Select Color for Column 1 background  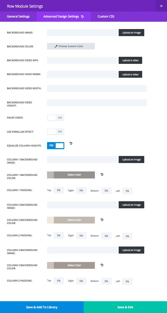[74, 175]
